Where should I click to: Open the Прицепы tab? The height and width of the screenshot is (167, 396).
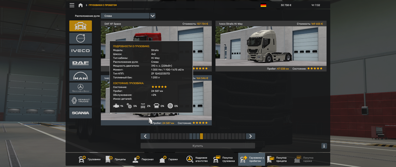point(116,159)
